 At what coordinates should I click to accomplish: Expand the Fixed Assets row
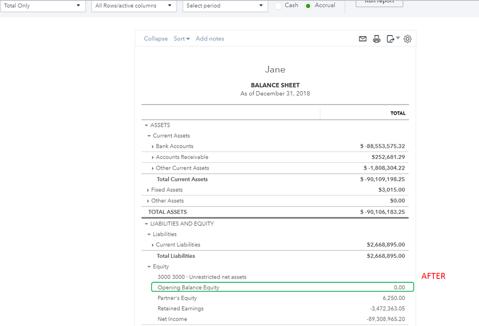coord(148,190)
